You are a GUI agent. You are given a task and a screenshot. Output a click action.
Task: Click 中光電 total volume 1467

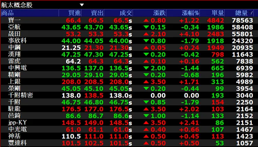coord(245,129)
